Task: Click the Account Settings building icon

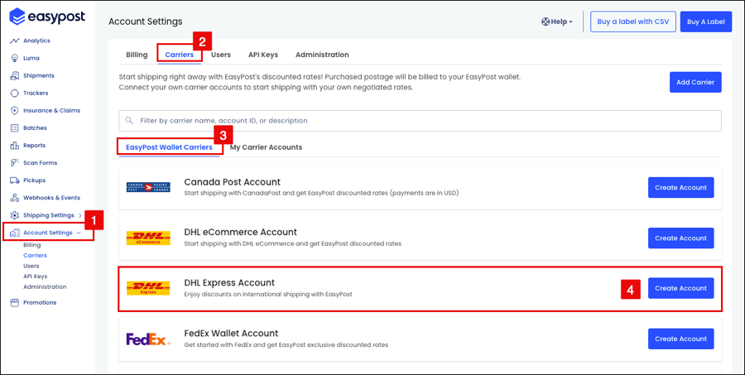Action: click(14, 233)
